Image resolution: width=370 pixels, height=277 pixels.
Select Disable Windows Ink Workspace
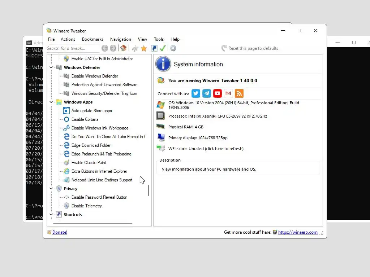[100, 128]
